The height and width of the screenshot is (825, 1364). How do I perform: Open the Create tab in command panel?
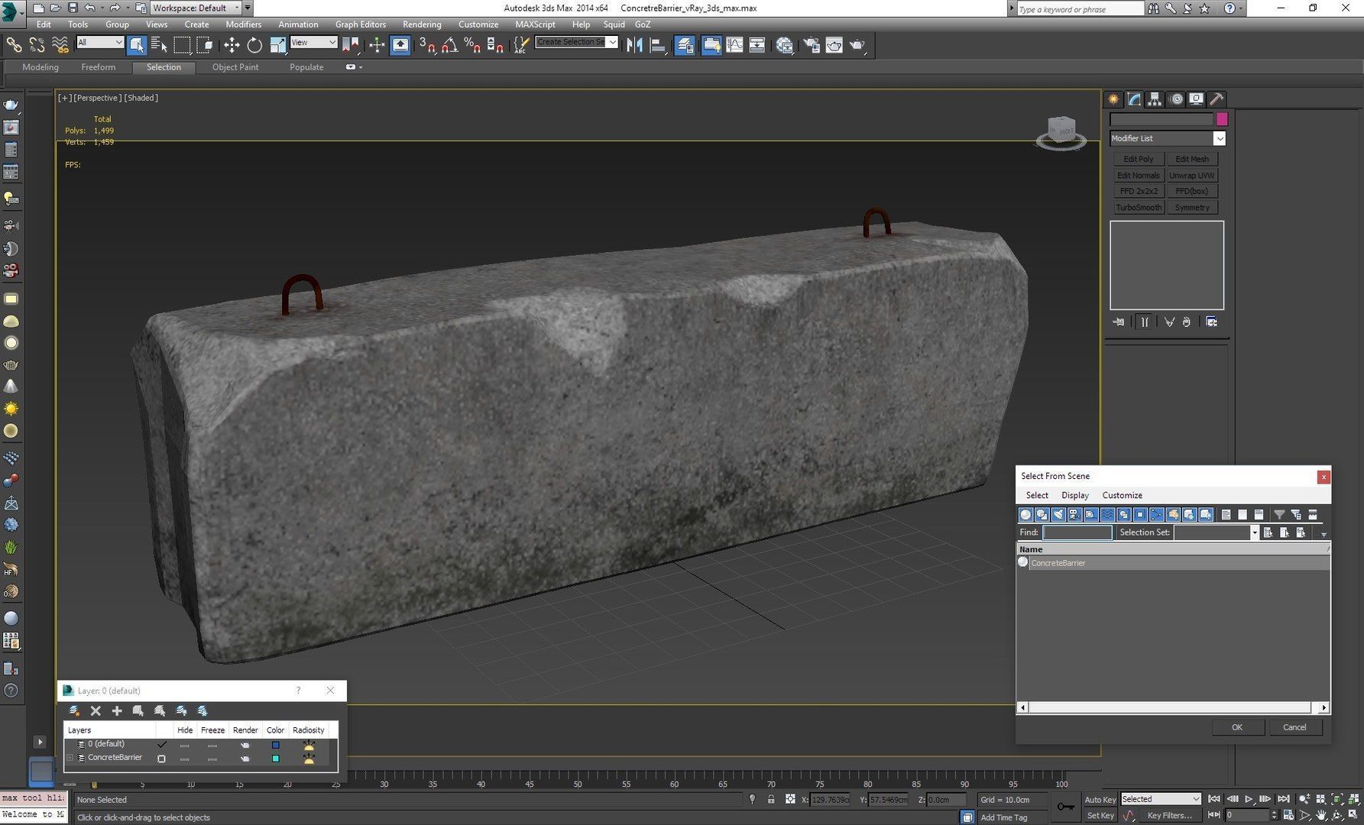tap(1113, 99)
